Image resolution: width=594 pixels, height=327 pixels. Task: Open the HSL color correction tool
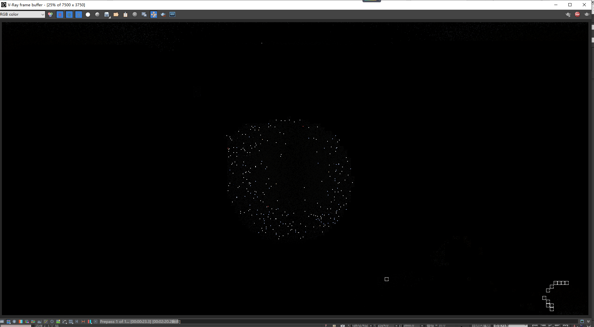click(27, 321)
